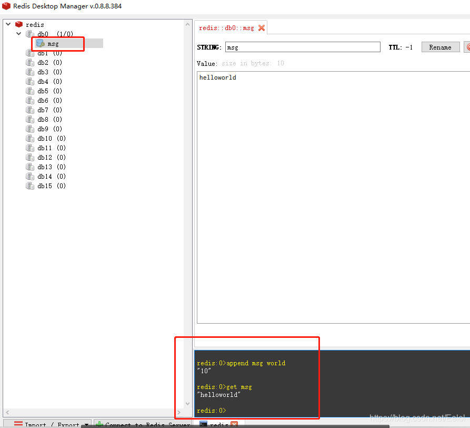The width and height of the screenshot is (470, 428).
Task: Close the redis::db0::msg tab
Action: (x=262, y=28)
